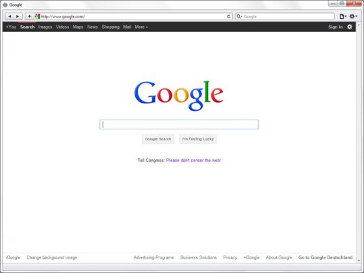Open Maps in the Google bar
Image resolution: width=364 pixels, height=273 pixels.
[x=78, y=27]
